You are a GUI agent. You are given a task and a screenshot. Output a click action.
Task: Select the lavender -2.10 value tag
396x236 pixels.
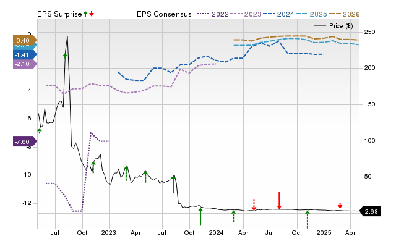click(25, 64)
